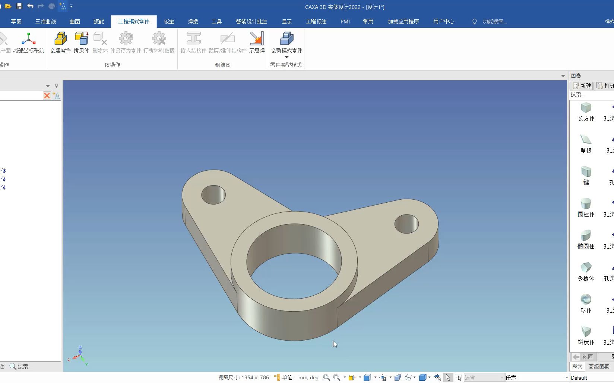The image size is (614, 383).
Task: Open the 工程标注 tab
Action: tap(316, 22)
